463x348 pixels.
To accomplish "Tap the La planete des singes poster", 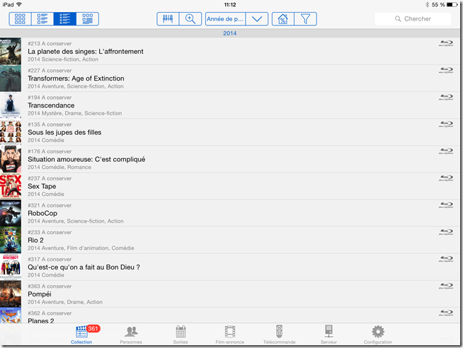I will 11,52.
